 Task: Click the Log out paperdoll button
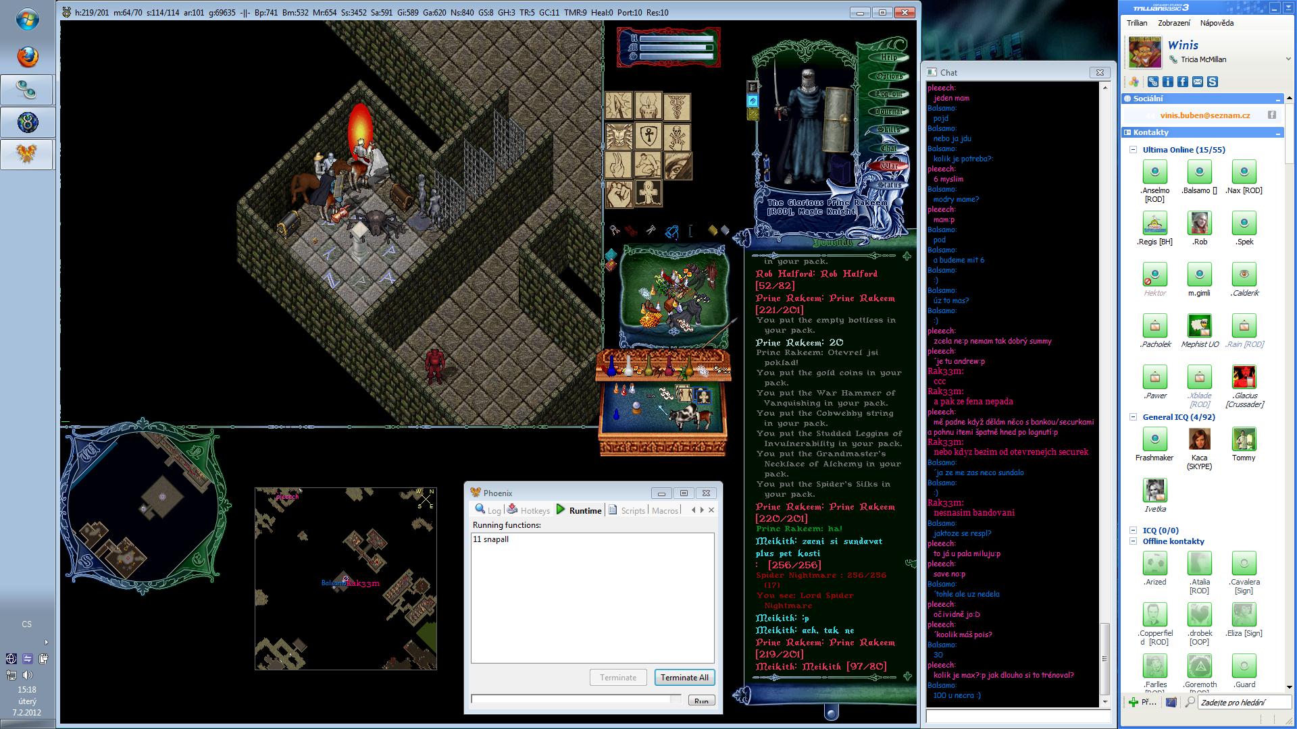[x=890, y=94]
